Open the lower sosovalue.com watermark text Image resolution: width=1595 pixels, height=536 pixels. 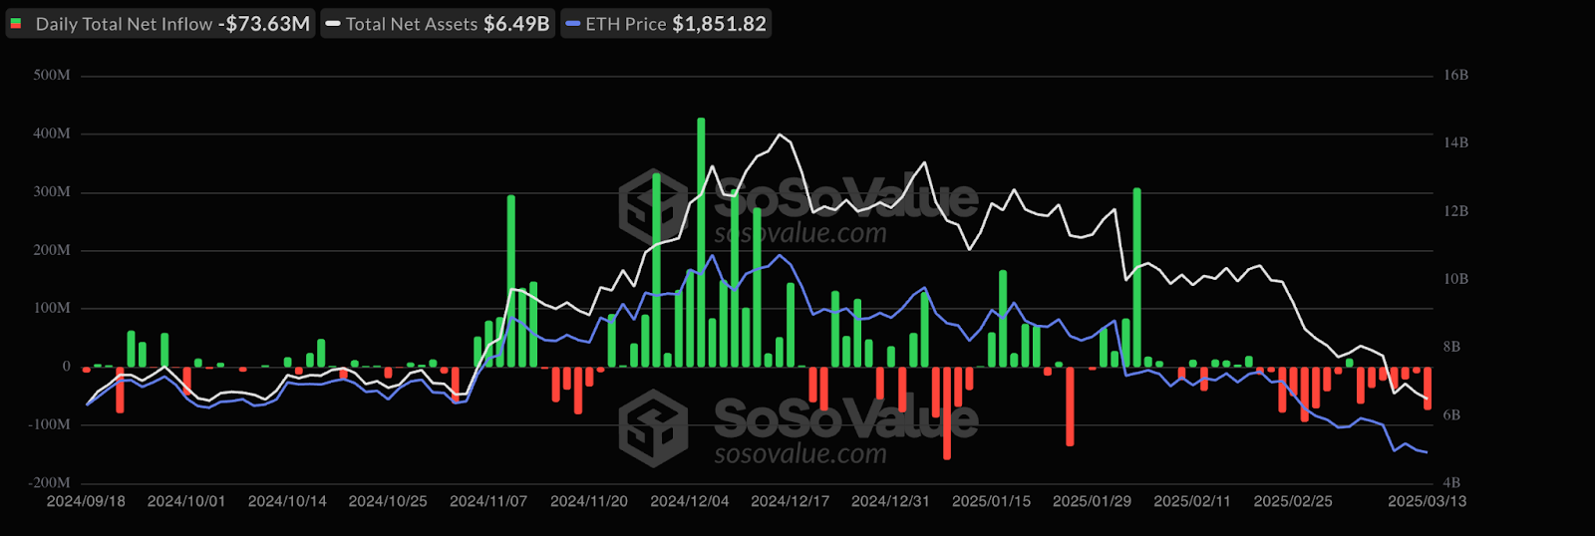pyautogui.click(x=799, y=454)
